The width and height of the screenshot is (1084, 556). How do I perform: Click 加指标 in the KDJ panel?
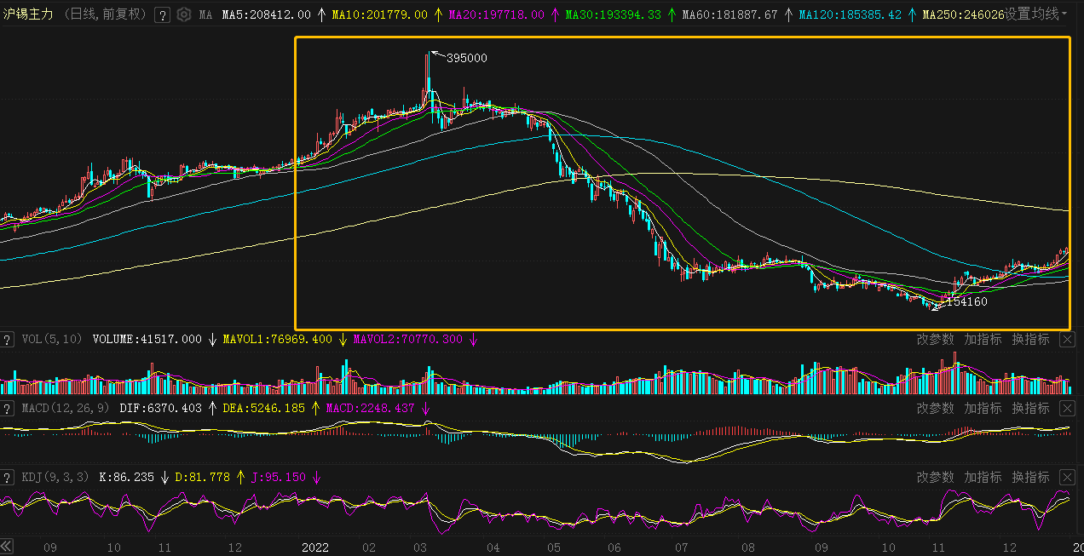983,478
